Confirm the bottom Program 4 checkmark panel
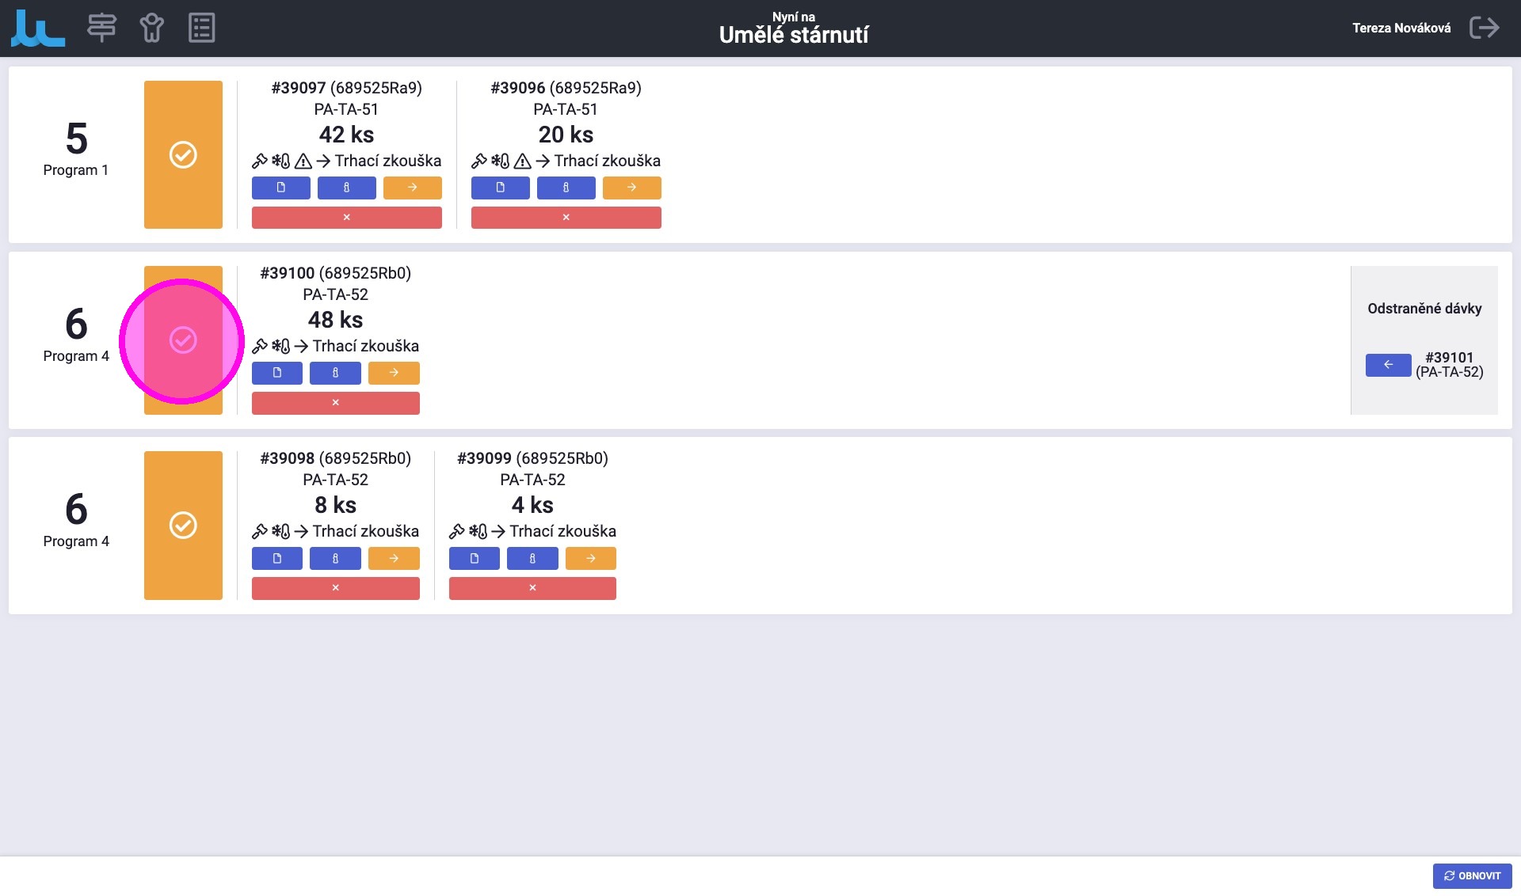The image size is (1521, 896). click(x=183, y=526)
